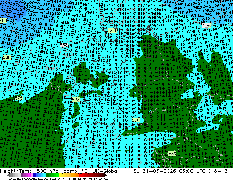Image resolution: width=233 pixels, height=180 pixels.
Task: Click the gray left arrow end of the legend
Action: (x=8, y=175)
